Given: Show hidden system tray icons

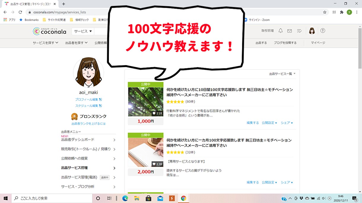Looking at the screenshot, I should pos(290,198).
